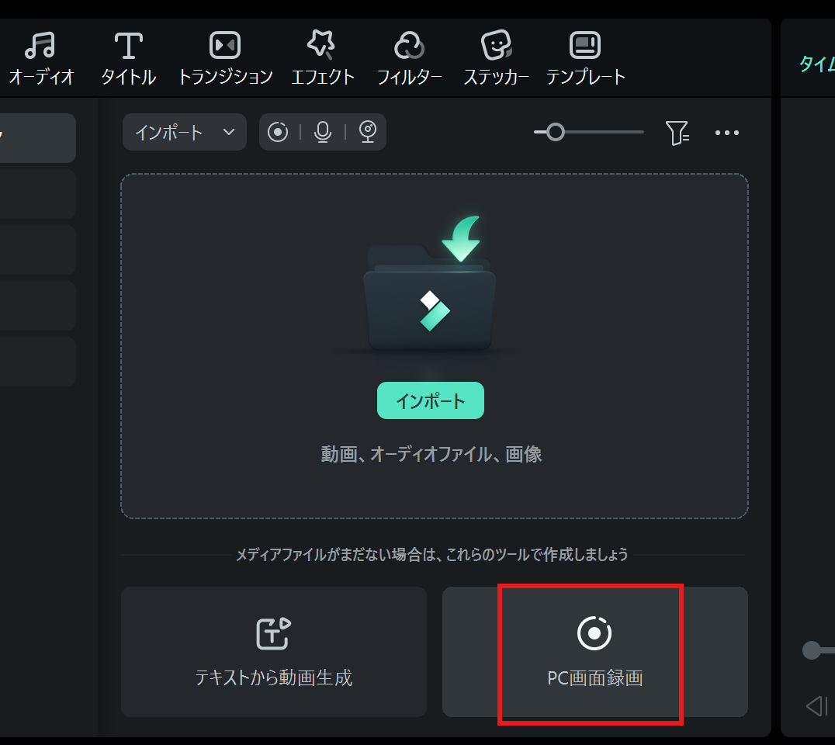Click the green インポート button
The height and width of the screenshot is (745, 835).
(x=430, y=400)
